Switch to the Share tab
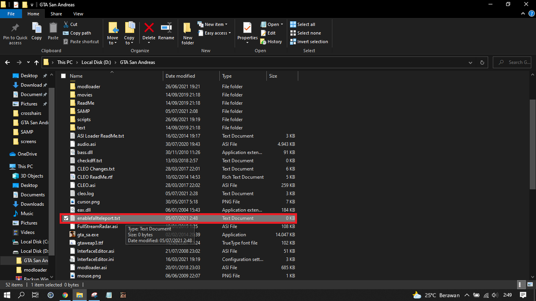 (x=56, y=14)
